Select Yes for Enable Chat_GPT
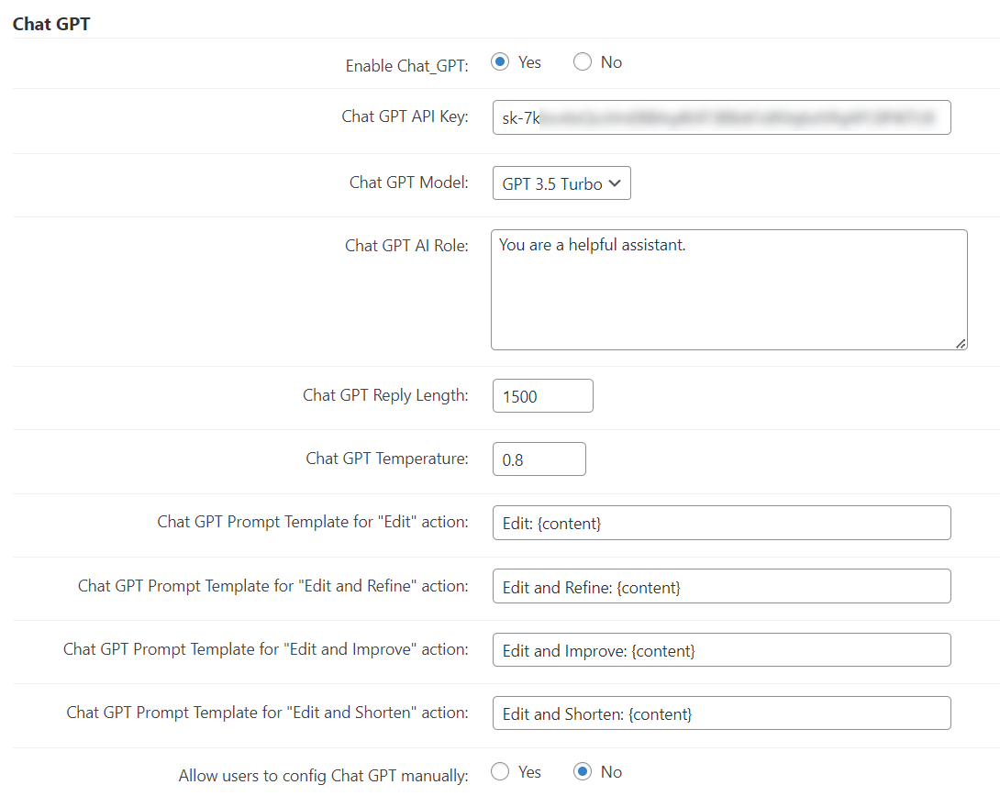Image resolution: width=1000 pixels, height=807 pixels. 500,61
